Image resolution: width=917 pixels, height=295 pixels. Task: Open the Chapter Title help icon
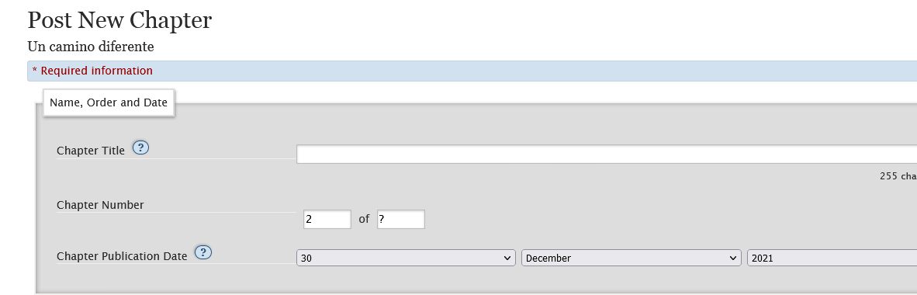(x=141, y=147)
